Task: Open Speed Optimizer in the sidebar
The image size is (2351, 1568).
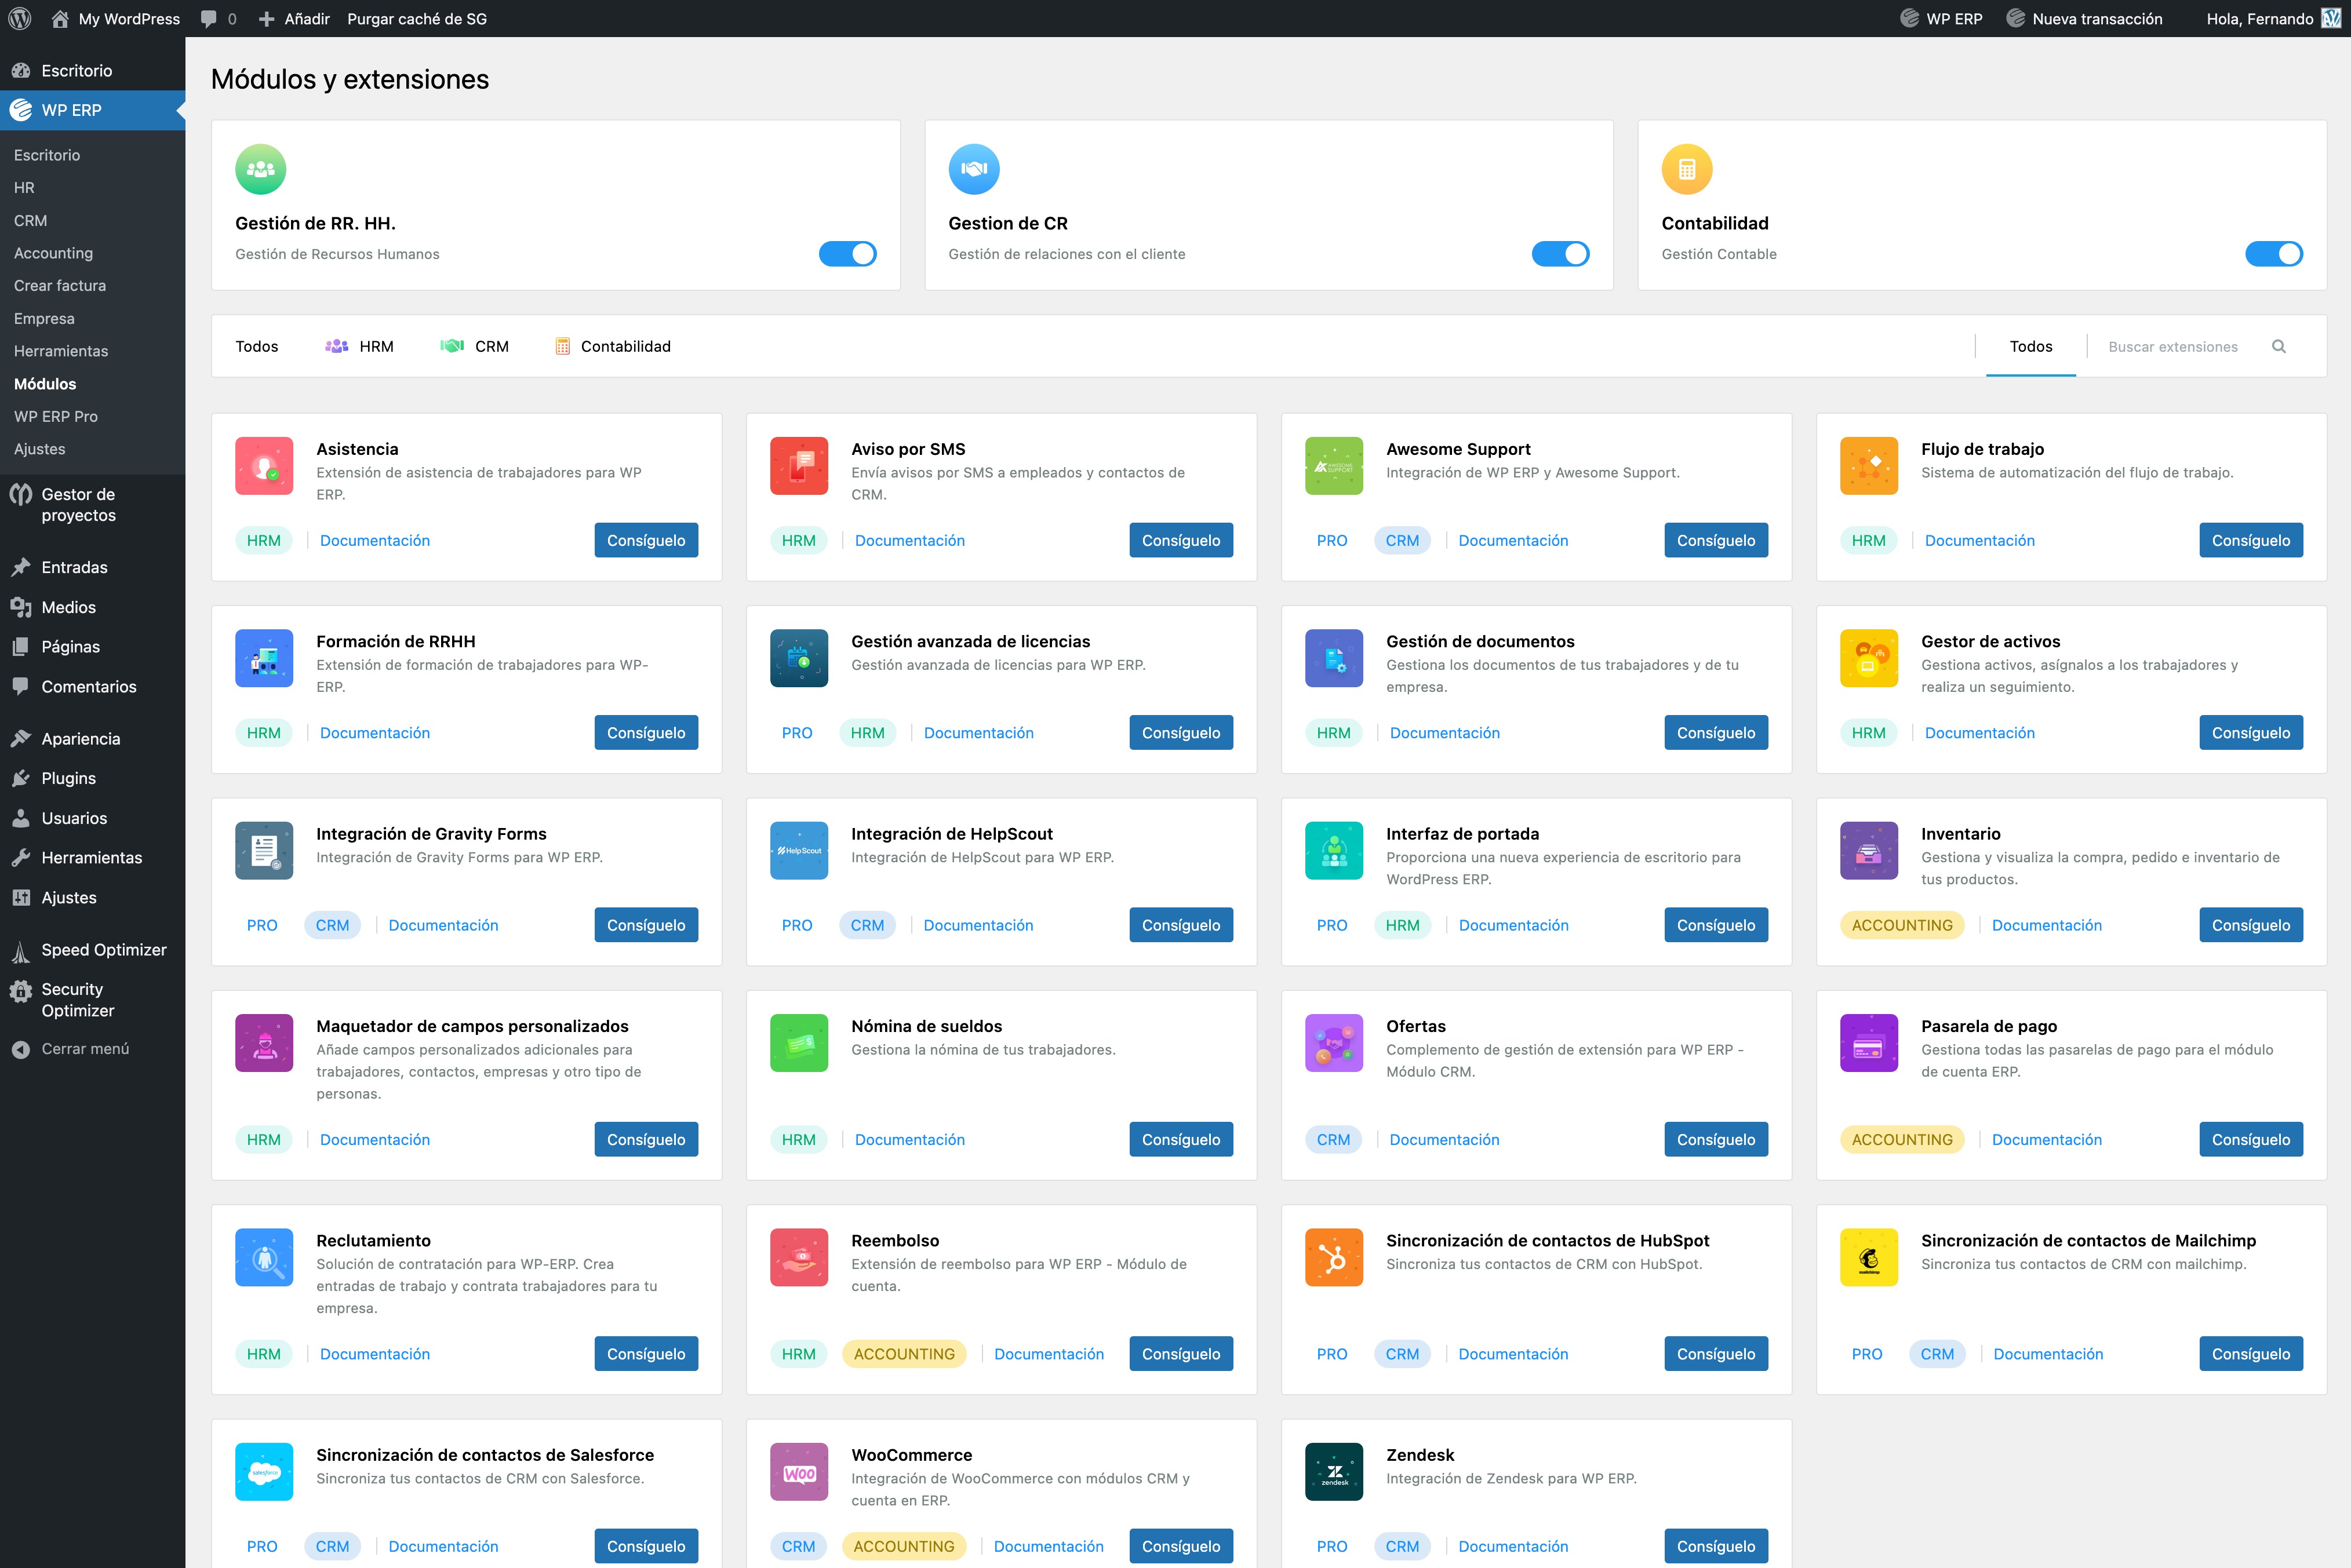Action: point(104,950)
